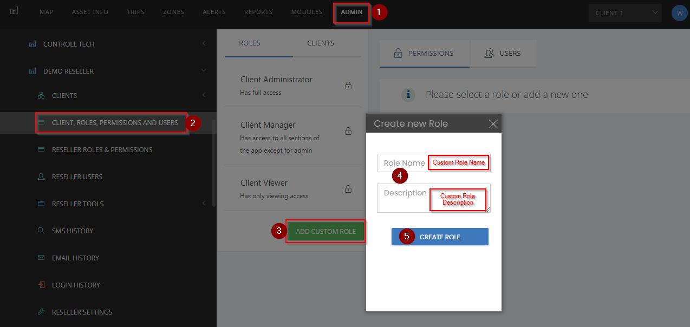Select the Client Administrator role
Viewport: 690px width, 327px height.
293,85
